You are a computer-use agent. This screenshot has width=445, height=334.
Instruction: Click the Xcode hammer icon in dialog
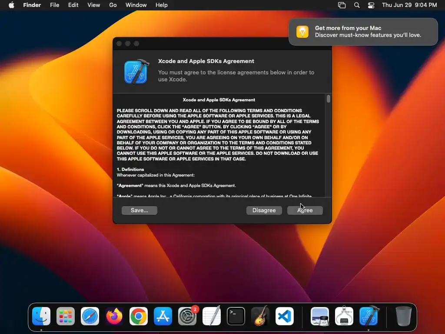(x=136, y=71)
